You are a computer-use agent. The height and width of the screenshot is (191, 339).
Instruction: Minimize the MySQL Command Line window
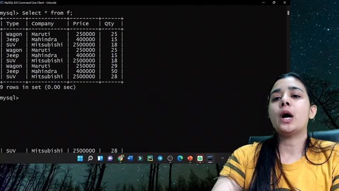(264, 3)
